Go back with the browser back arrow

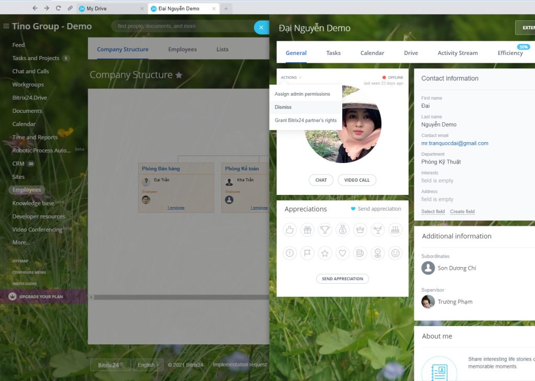tap(35, 8)
